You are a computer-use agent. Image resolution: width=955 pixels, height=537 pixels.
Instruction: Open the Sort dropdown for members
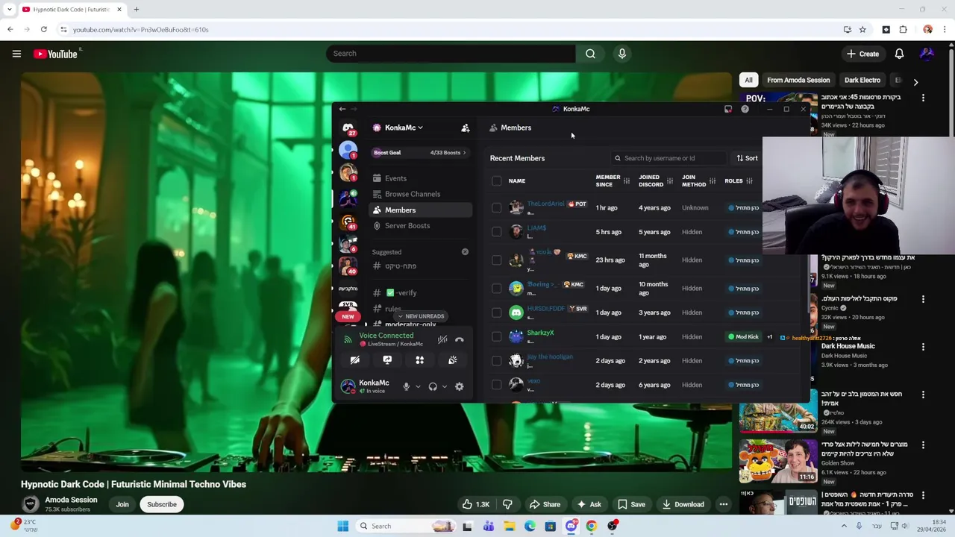tap(747, 158)
